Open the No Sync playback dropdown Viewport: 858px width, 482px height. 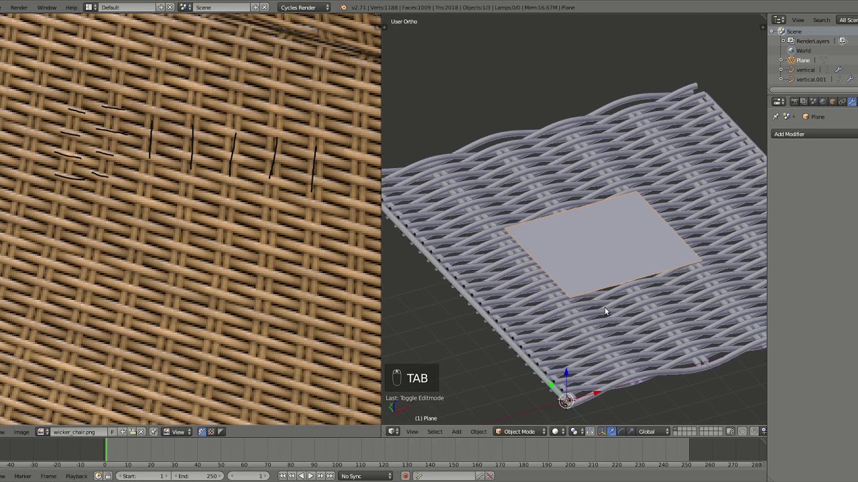click(x=365, y=476)
